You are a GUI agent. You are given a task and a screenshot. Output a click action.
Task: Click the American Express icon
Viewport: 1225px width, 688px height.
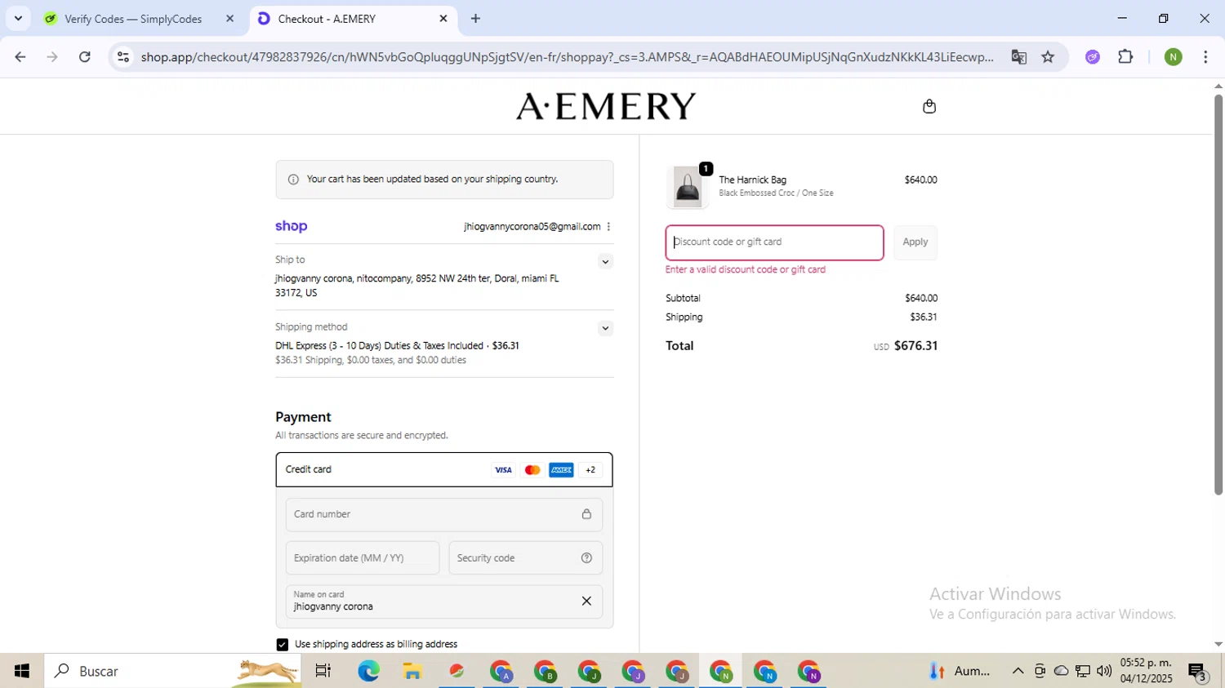click(x=561, y=470)
